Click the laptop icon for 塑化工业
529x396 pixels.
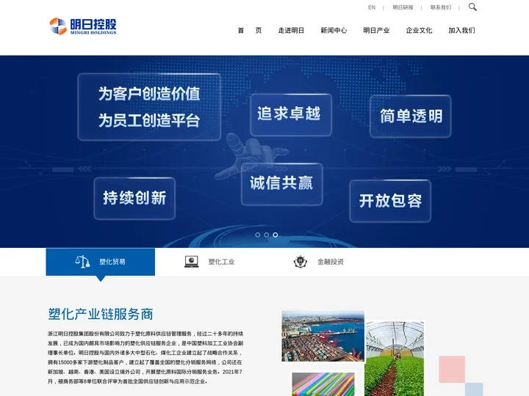point(191,261)
